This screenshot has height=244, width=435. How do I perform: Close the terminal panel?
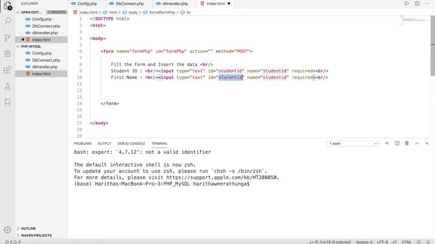(427, 143)
